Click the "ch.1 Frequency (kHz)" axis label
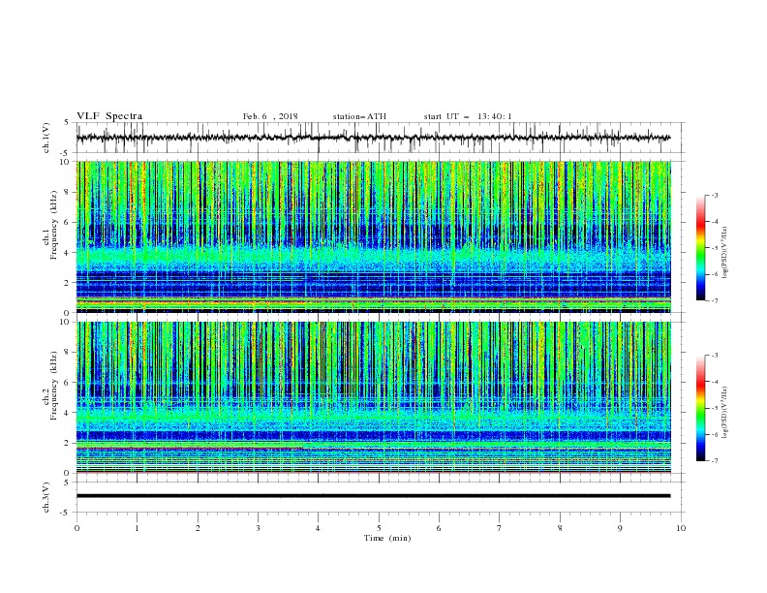The image size is (767, 593). (50, 226)
